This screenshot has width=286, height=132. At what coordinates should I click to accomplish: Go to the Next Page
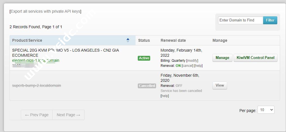click(68, 115)
